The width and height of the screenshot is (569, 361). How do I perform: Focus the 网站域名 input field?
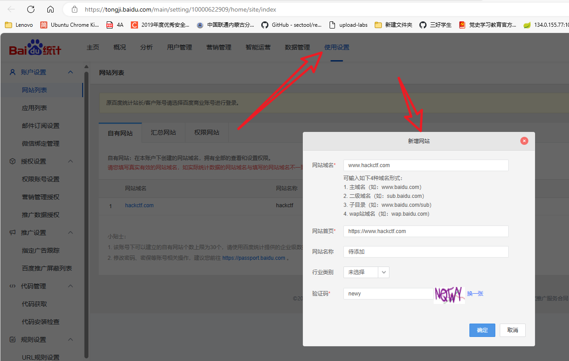tap(426, 165)
